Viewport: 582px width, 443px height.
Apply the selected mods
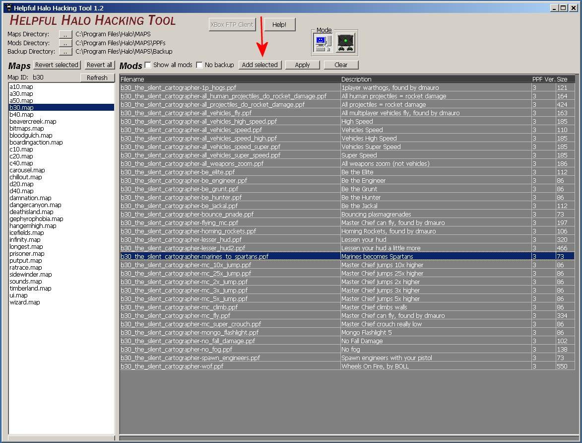303,65
